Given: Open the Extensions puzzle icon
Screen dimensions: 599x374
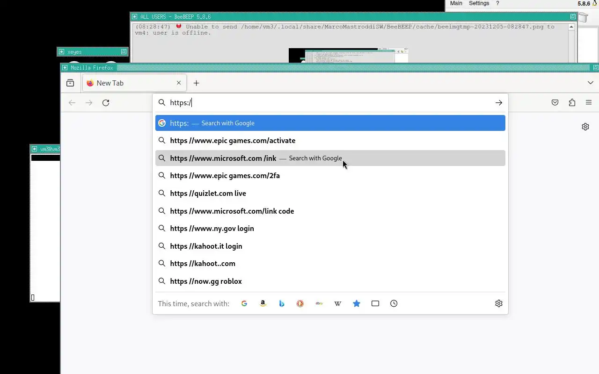Looking at the screenshot, I should tap(572, 103).
